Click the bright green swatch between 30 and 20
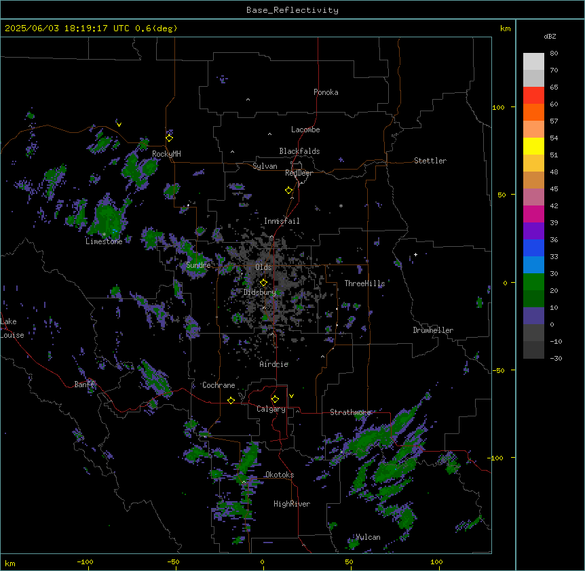Image resolution: width=585 pixels, height=571 pixels. pos(533,282)
